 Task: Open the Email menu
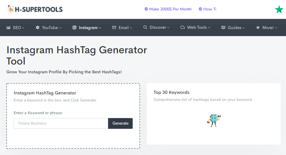click(124, 28)
